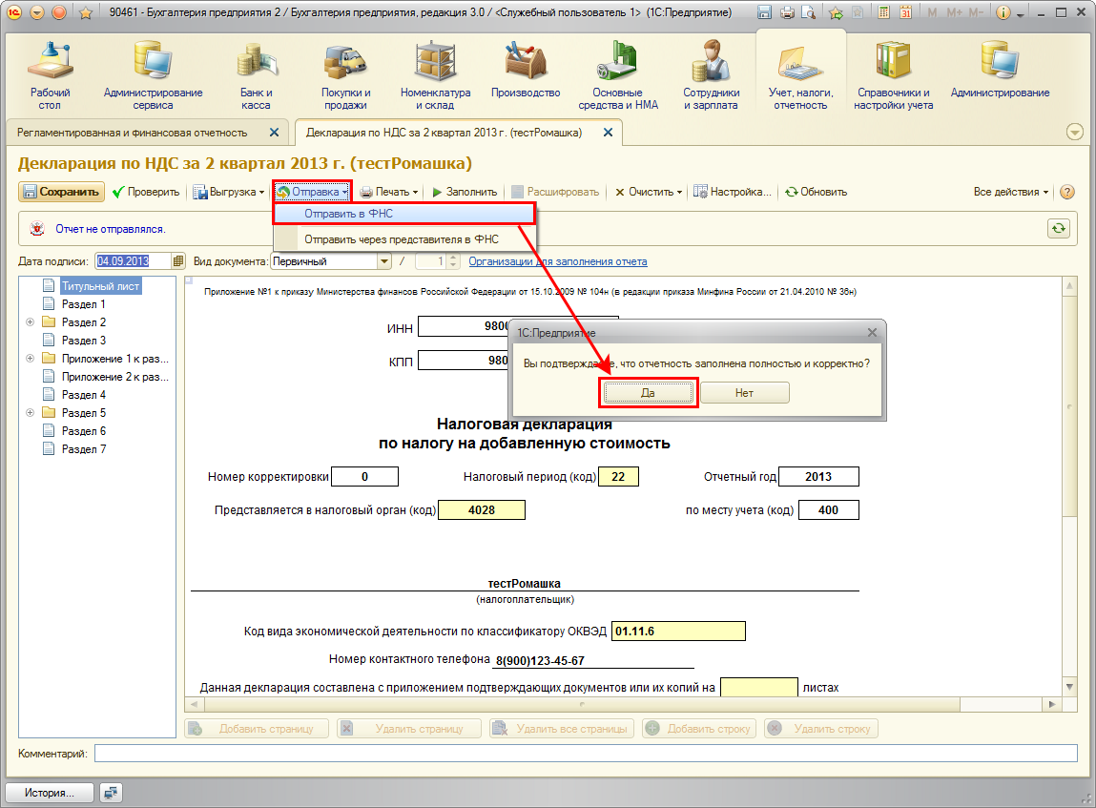Click the Налоговый период code field
This screenshot has height=808, width=1096.
click(619, 477)
